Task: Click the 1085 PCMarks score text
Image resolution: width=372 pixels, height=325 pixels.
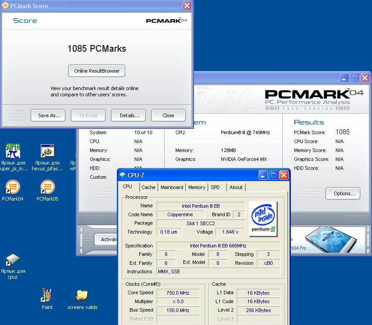Action: 96,49
